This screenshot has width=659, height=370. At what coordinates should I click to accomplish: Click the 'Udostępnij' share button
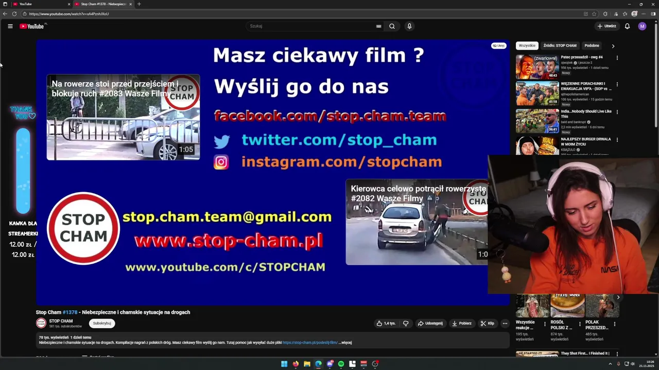tap(430, 323)
